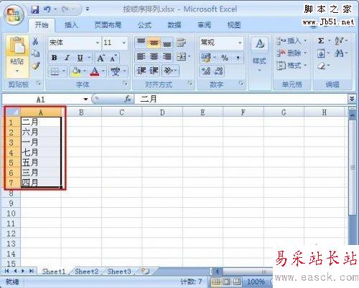Toggle middle vertical alignment
Image resolution: width=359 pixels, height=288 pixels.
154,42
